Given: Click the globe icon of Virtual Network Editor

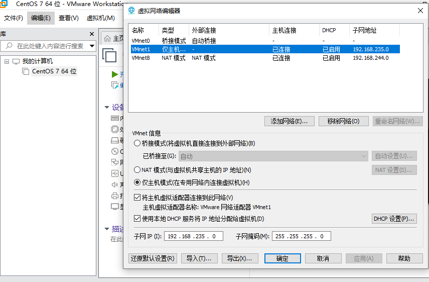Looking at the screenshot, I should 131,11.
